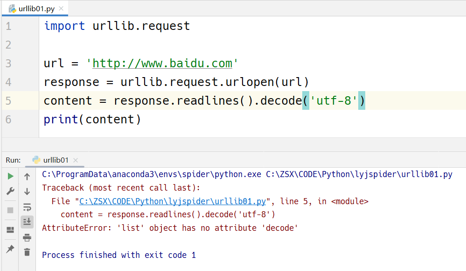This screenshot has height=271, width=466.
Task: Select the urllib01.py editor tab
Action: (x=35, y=8)
